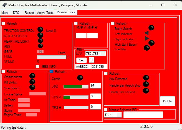This screenshot has height=130, width=182.
Task: Click the Kill Switch indicator light
Action: click(32, 82)
